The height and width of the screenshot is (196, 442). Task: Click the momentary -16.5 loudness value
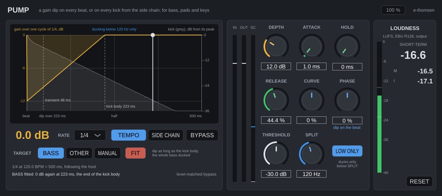click(x=425, y=71)
